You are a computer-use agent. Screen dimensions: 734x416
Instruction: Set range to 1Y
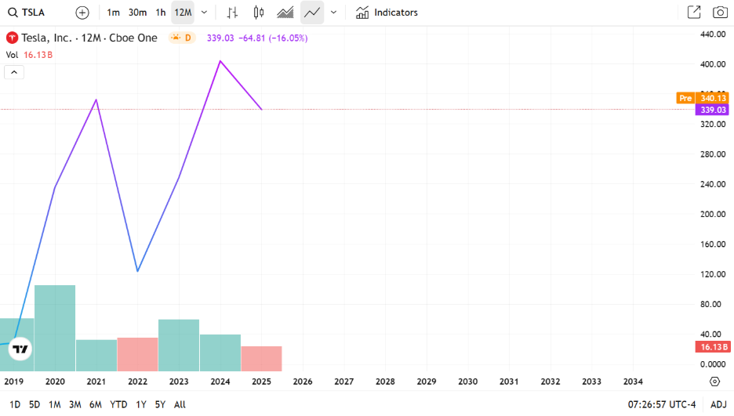point(141,405)
